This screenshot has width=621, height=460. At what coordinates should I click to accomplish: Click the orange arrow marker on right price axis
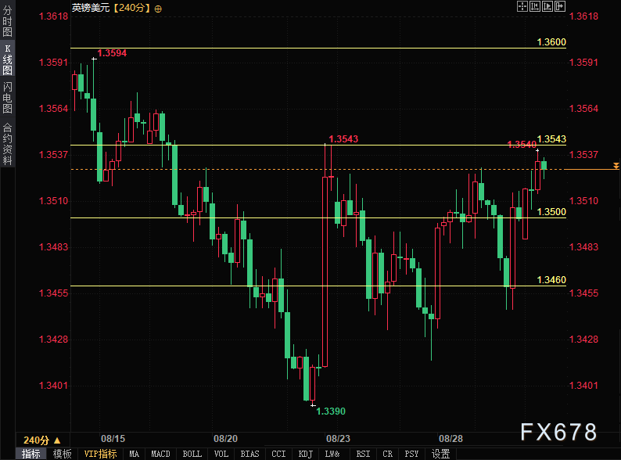(616, 166)
